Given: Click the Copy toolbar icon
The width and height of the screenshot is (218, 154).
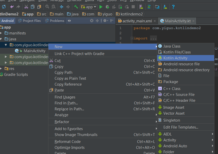Looking at the screenshot, I should (x=33, y=7).
